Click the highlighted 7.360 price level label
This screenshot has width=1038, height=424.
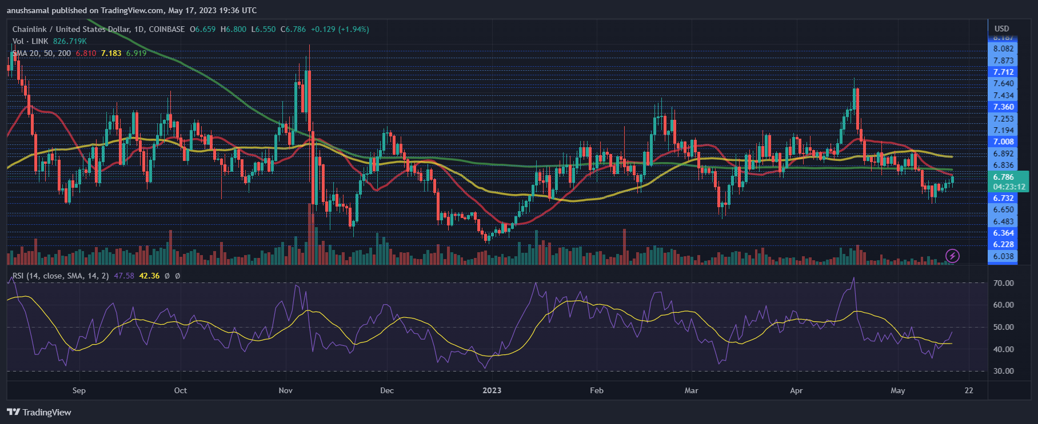point(1003,107)
